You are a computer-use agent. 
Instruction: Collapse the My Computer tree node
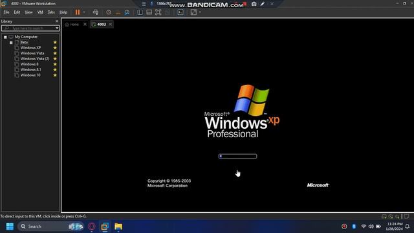click(x=5, y=37)
